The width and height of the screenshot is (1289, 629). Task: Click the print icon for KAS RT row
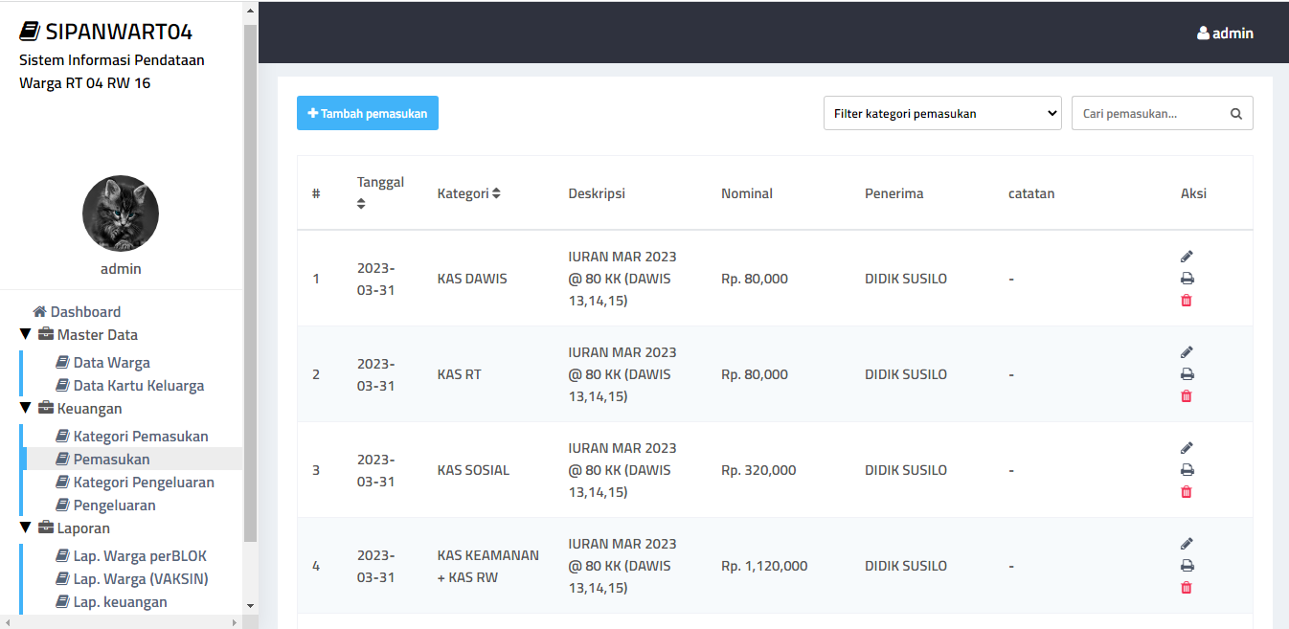pyautogui.click(x=1187, y=374)
